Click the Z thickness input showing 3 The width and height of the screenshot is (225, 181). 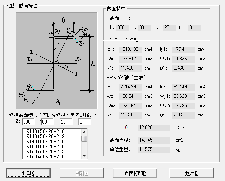pos(85,122)
